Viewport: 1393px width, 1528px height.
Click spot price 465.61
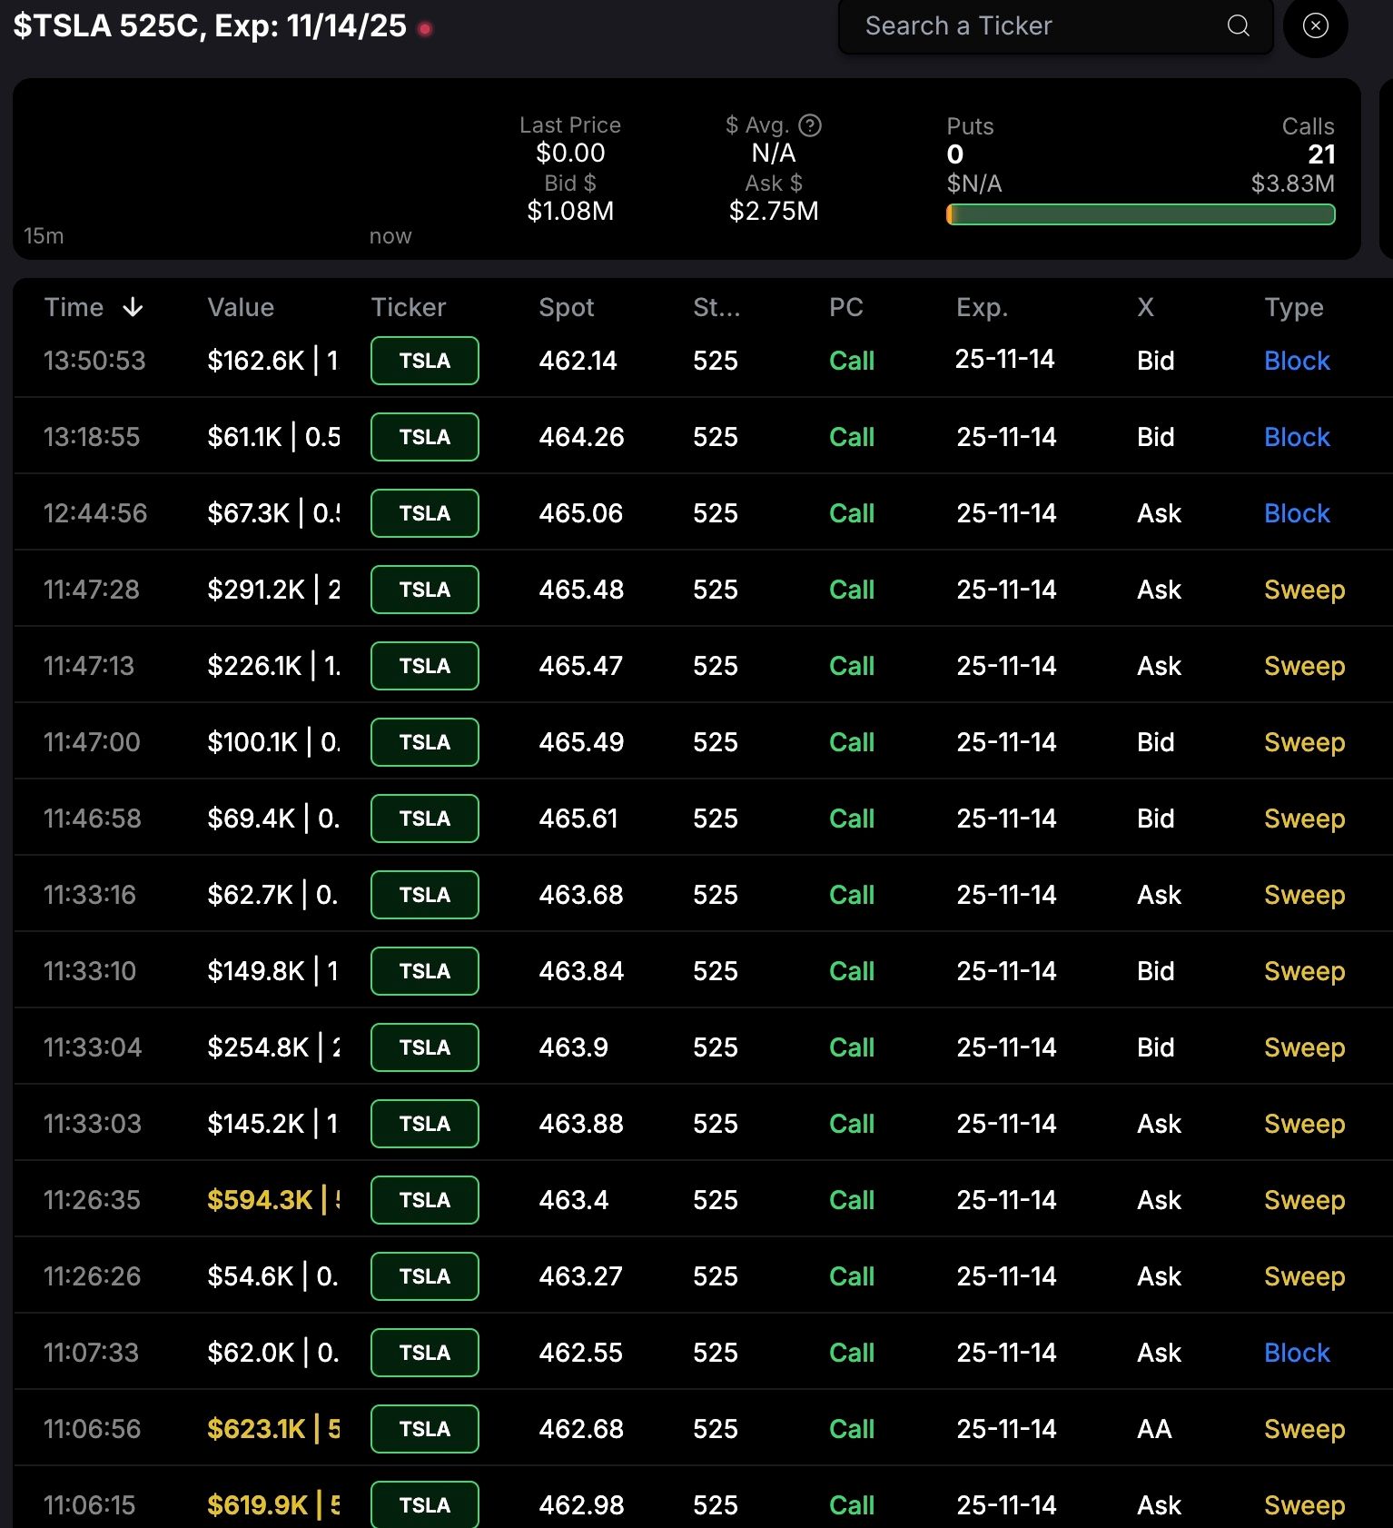click(578, 819)
